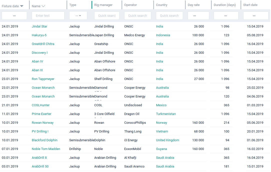Click the Type column header
This screenshot has width=271, height=172.
[x=73, y=5]
